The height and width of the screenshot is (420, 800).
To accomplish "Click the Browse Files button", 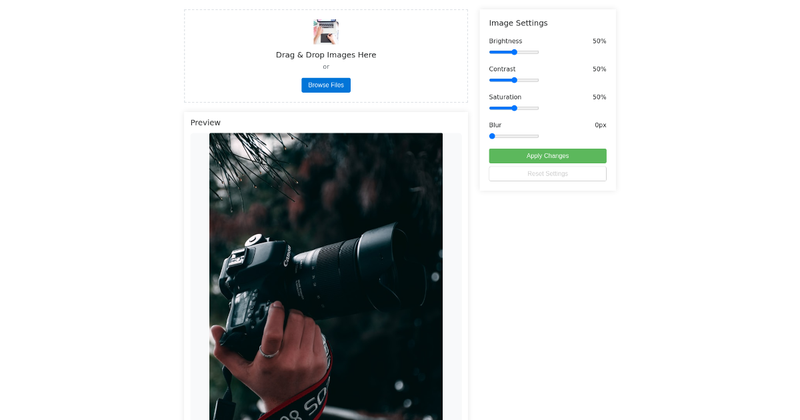I will (326, 85).
